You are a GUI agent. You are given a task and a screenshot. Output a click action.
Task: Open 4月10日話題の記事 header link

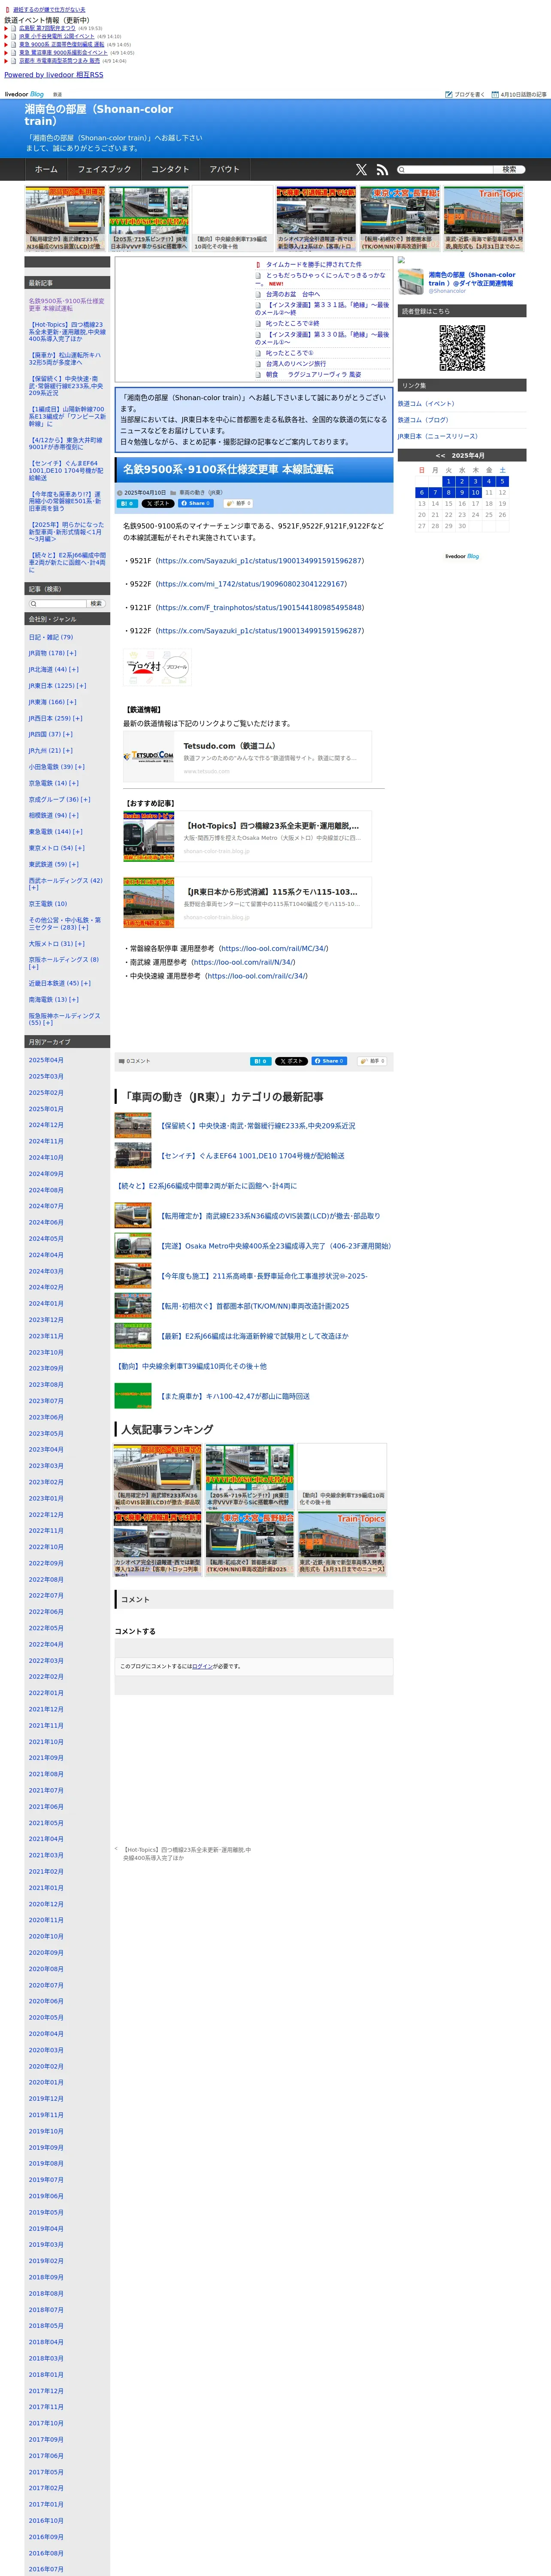(x=519, y=94)
